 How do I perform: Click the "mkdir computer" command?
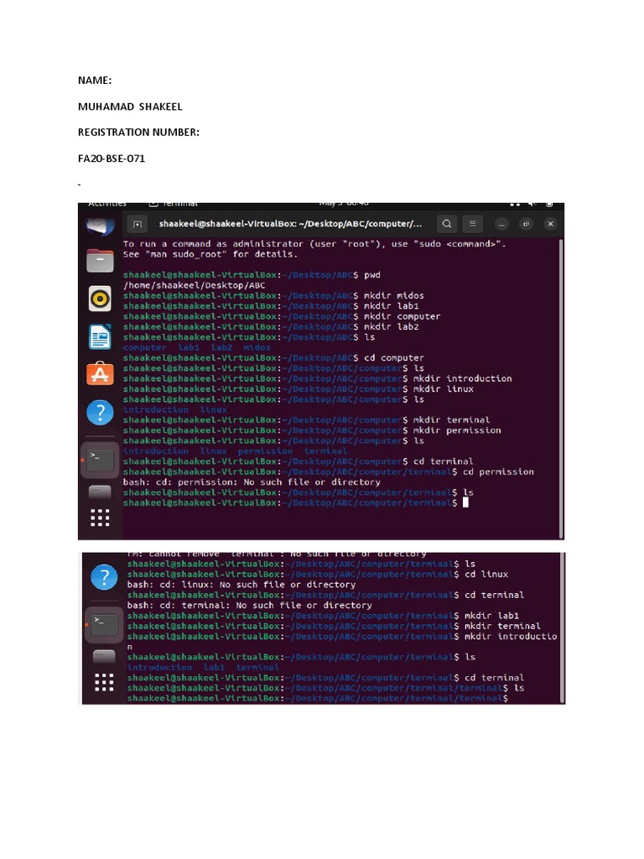coord(402,316)
